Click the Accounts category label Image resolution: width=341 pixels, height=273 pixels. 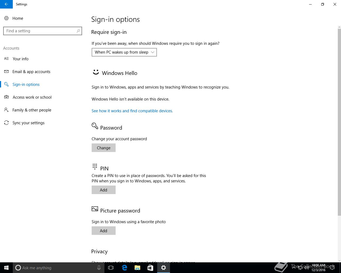click(x=11, y=48)
